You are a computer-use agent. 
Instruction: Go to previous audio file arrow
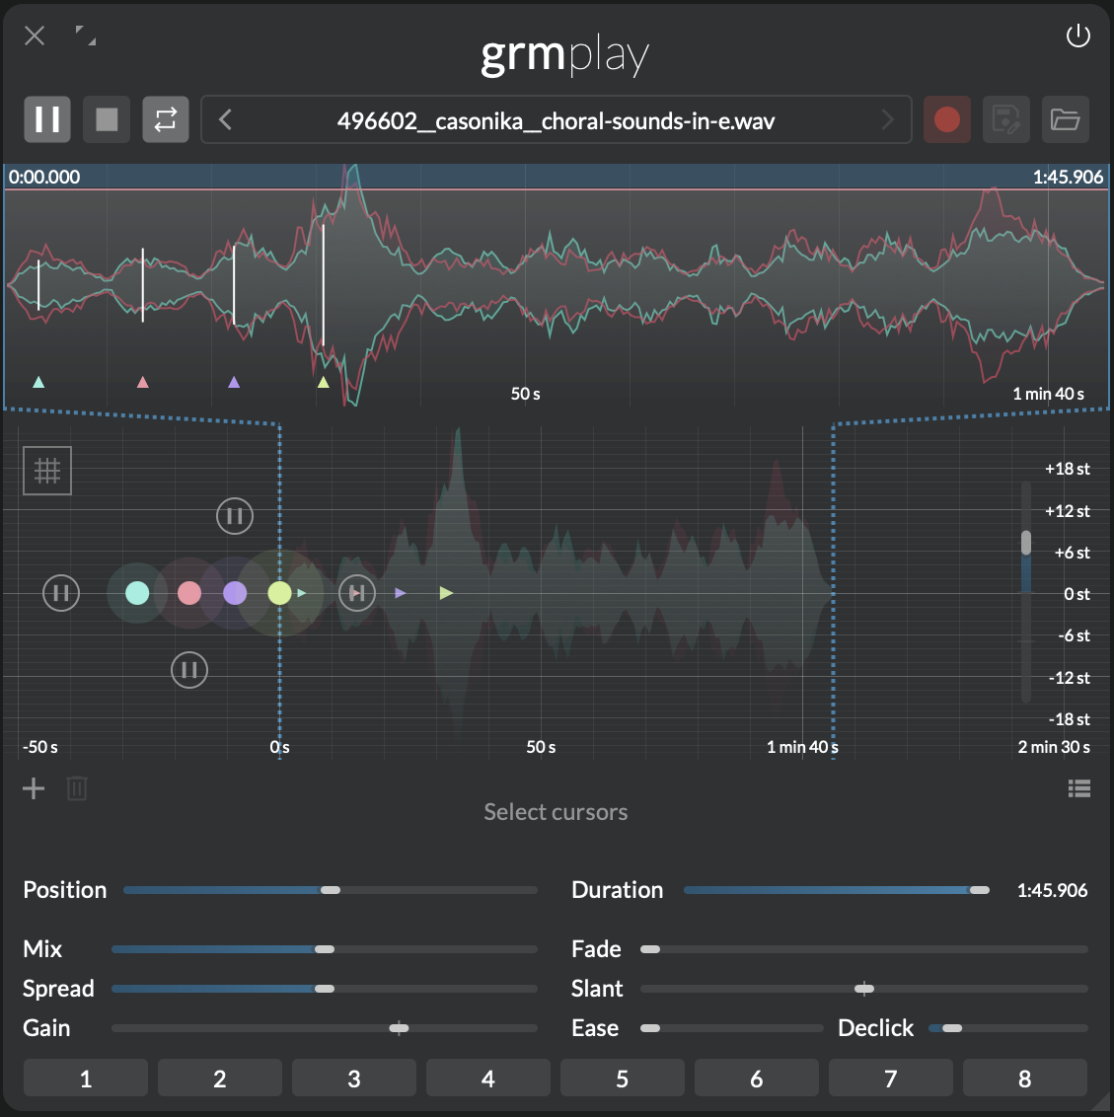click(x=226, y=120)
